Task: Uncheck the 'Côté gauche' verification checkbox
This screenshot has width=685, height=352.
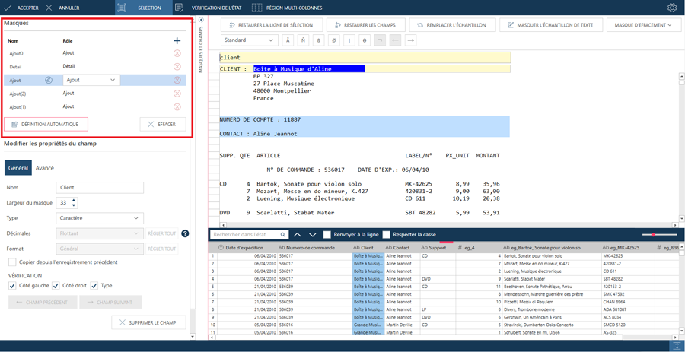Action: click(x=12, y=286)
